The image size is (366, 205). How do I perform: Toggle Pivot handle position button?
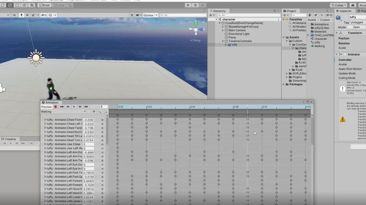point(44,5)
